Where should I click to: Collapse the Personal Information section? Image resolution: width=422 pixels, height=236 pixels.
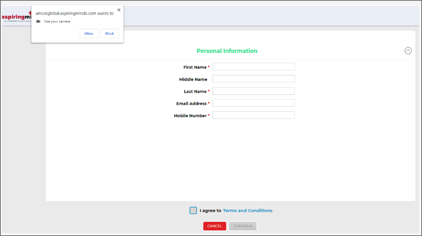click(x=408, y=50)
